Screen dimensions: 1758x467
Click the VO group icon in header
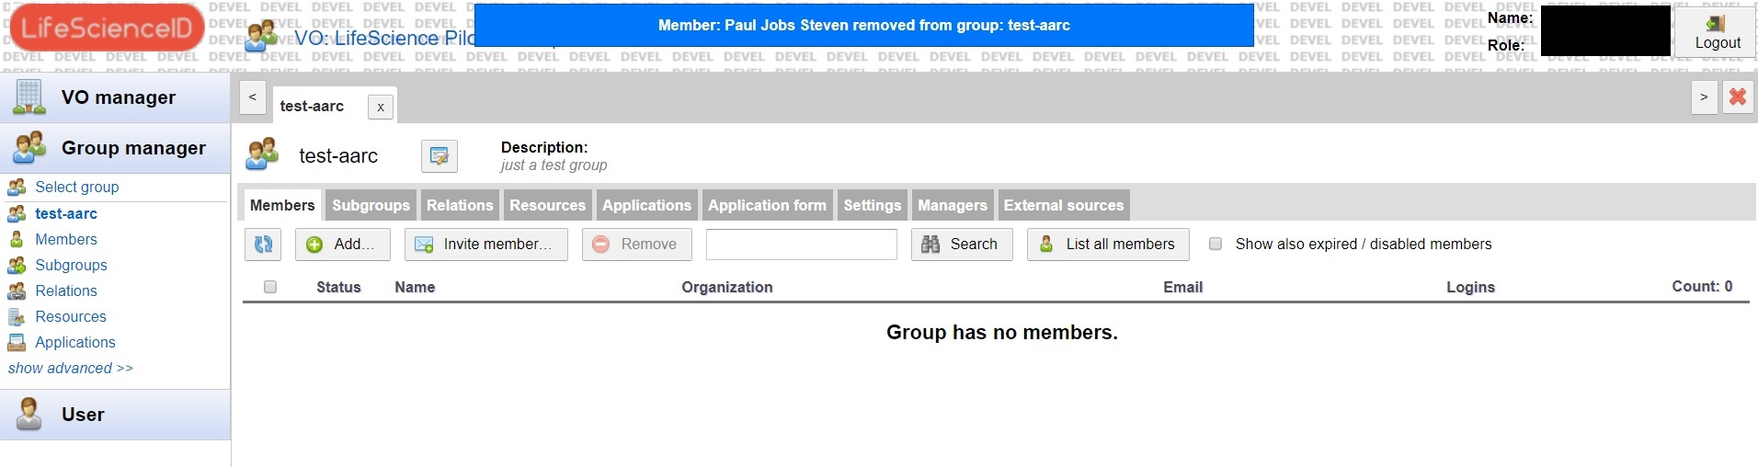(261, 35)
